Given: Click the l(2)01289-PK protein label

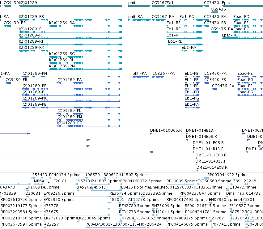Looking at the screenshot, I should tap(34, 98).
